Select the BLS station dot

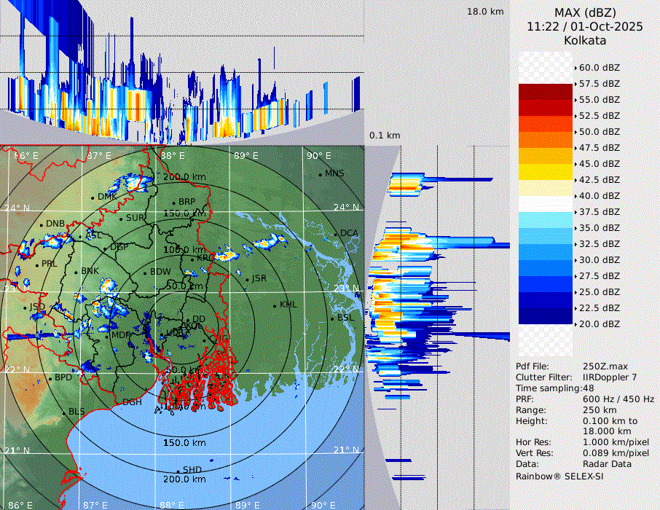64,412
